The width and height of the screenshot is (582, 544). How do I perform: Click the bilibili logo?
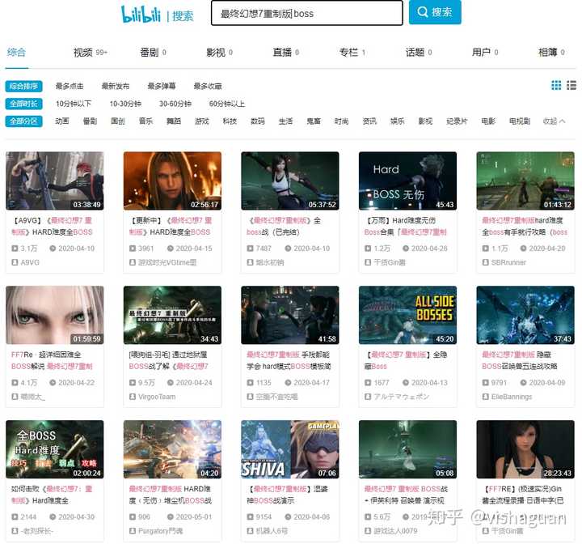[141, 14]
